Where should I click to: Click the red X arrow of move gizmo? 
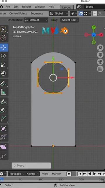click(73, 78)
